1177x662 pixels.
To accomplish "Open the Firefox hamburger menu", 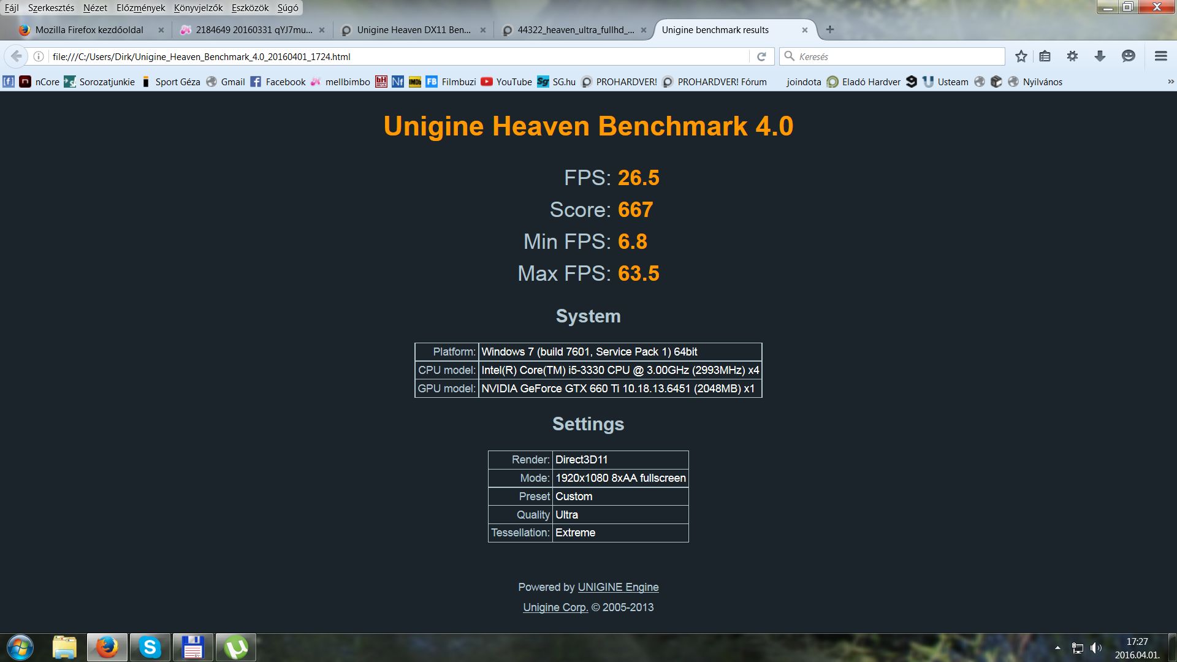I will pyautogui.click(x=1160, y=56).
